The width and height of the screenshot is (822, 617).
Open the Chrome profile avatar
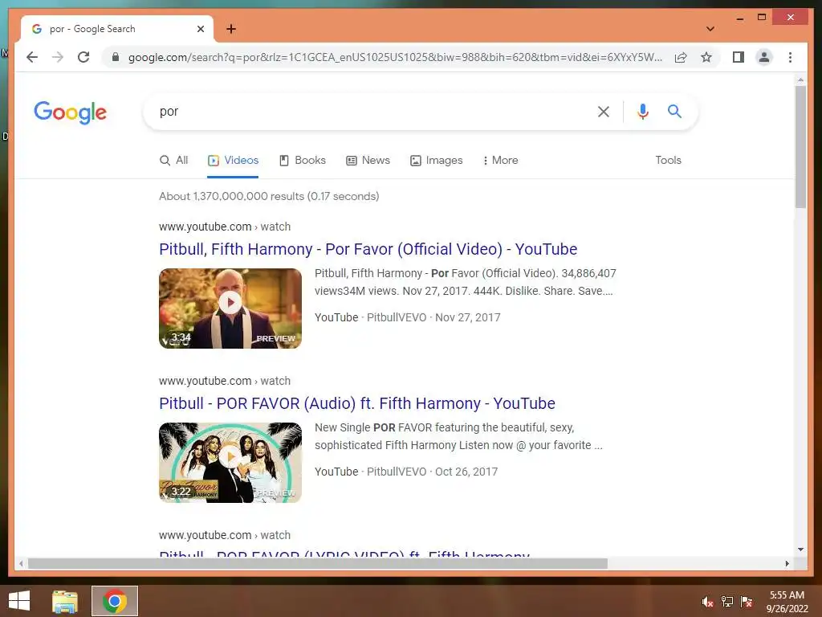(764, 57)
